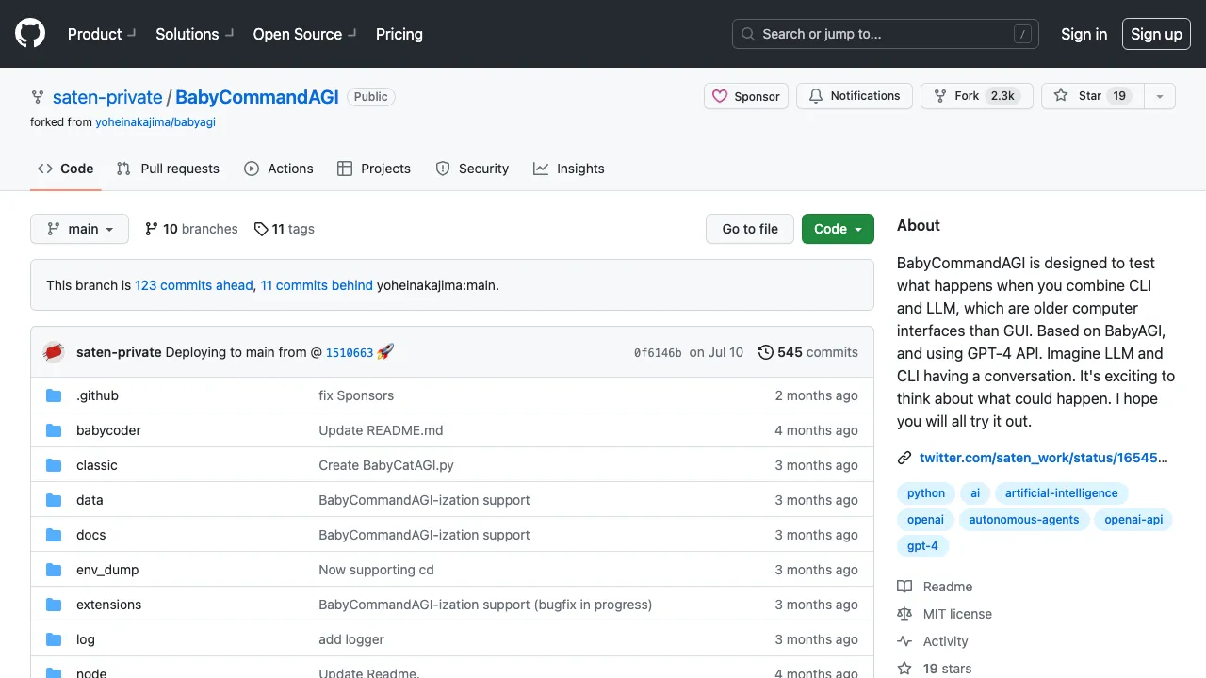Open the classic folder

click(97, 465)
